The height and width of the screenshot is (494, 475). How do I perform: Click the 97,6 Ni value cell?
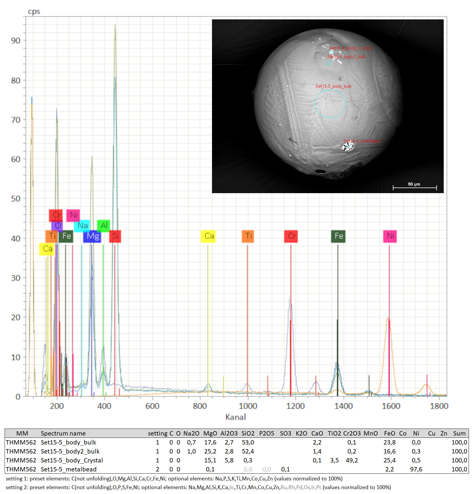tap(416, 469)
